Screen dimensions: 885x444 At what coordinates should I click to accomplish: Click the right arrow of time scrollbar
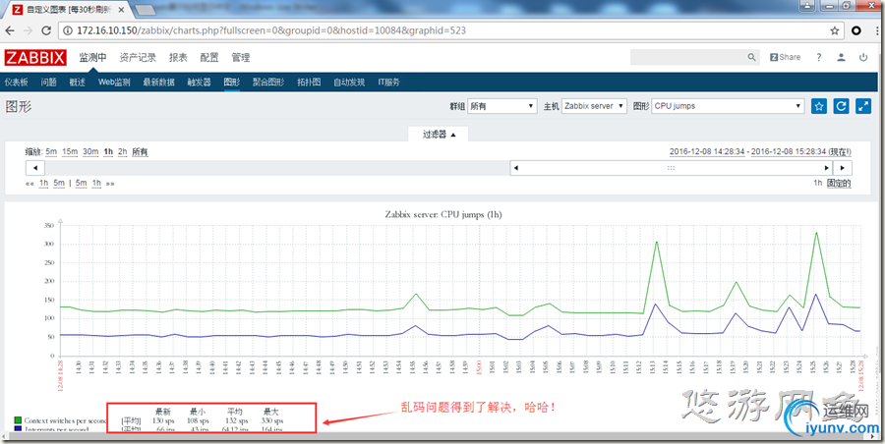843,168
